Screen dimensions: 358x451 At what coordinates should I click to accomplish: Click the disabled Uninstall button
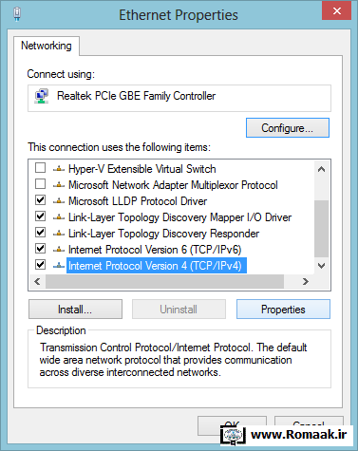[x=179, y=310]
